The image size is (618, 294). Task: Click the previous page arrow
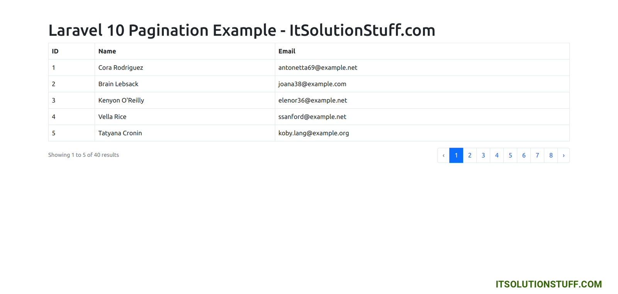(443, 155)
